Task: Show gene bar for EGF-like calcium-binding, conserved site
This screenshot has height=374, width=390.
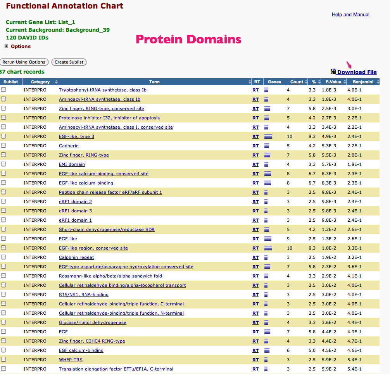Action: pos(267,174)
